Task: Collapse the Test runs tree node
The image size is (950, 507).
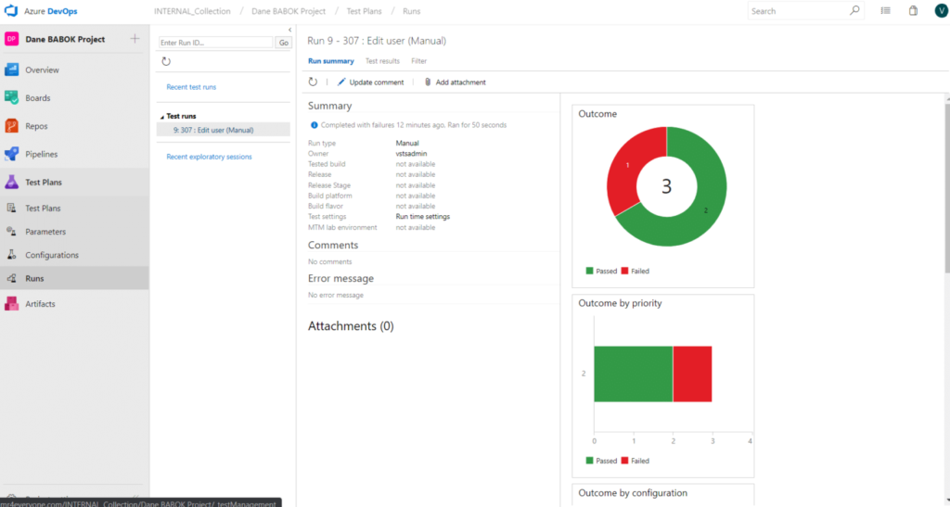Action: tap(161, 117)
